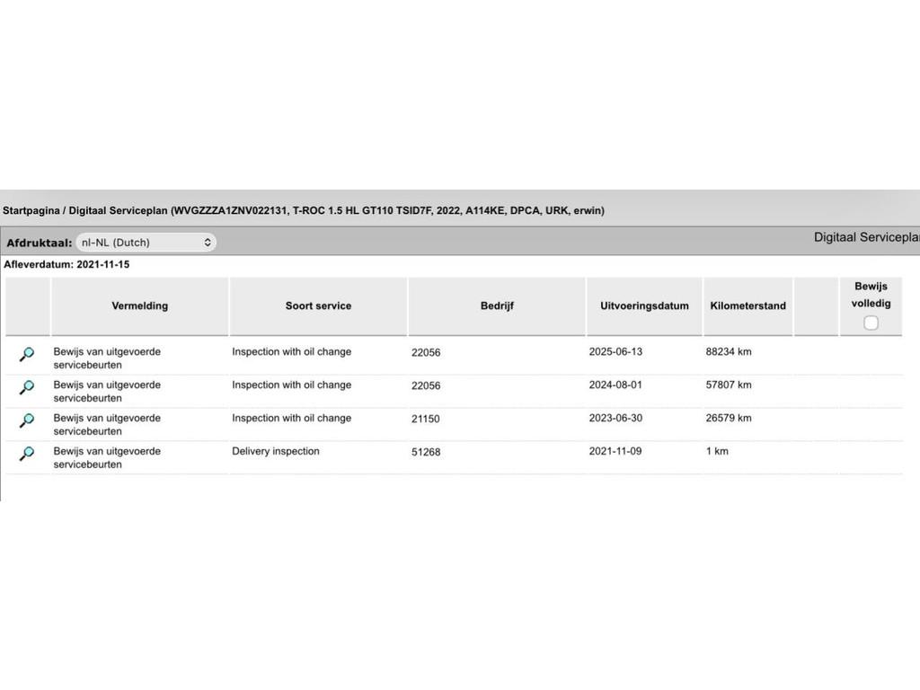Click the Vermelding column header
Screen dimensions: 920x690
139,306
